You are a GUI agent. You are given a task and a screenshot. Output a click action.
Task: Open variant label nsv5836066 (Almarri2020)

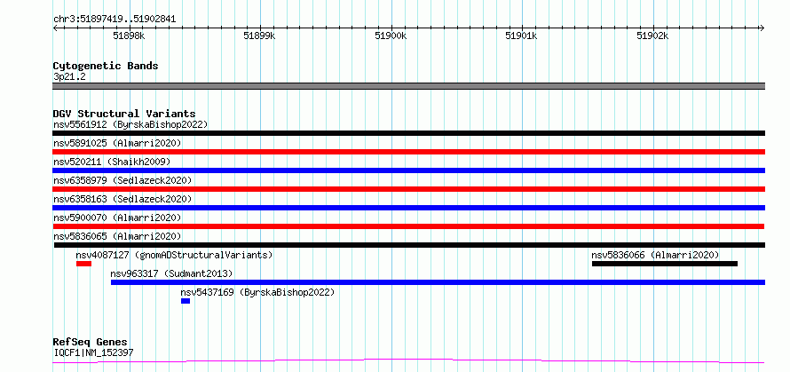[655, 255]
